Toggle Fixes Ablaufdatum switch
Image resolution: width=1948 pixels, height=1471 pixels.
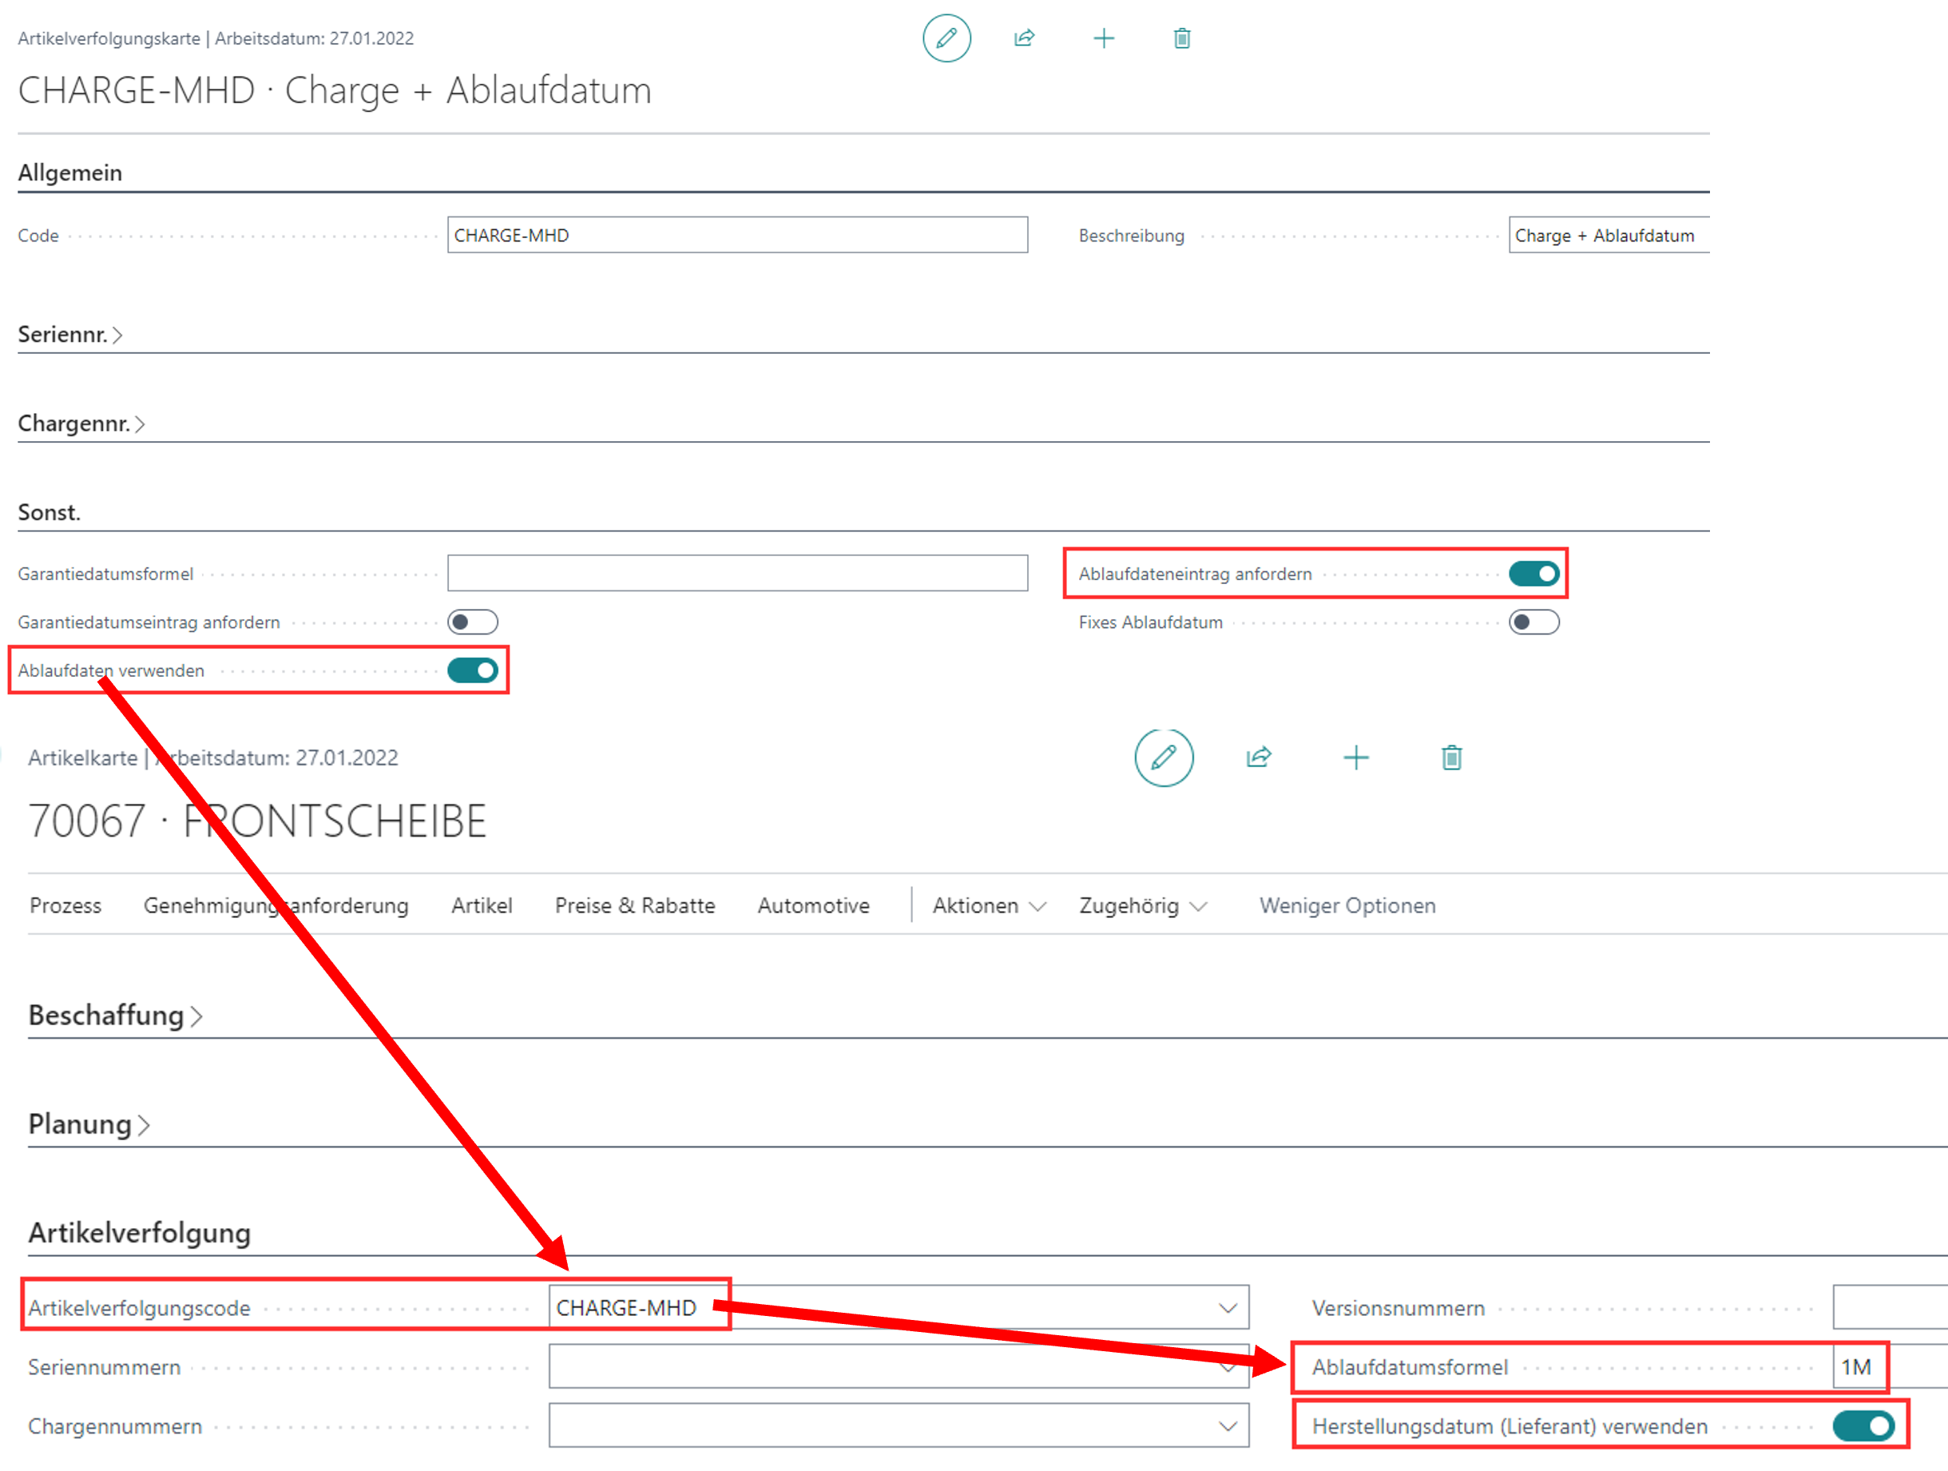pos(1533,622)
